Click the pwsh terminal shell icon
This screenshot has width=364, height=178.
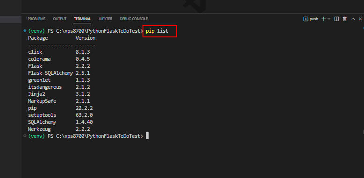306,19
